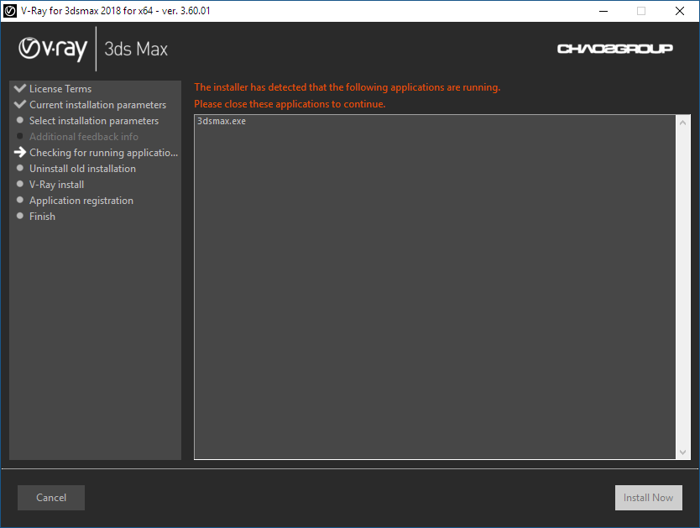Click the bullet beside Finish
Image resolution: width=700 pixels, height=528 pixels.
(19, 216)
